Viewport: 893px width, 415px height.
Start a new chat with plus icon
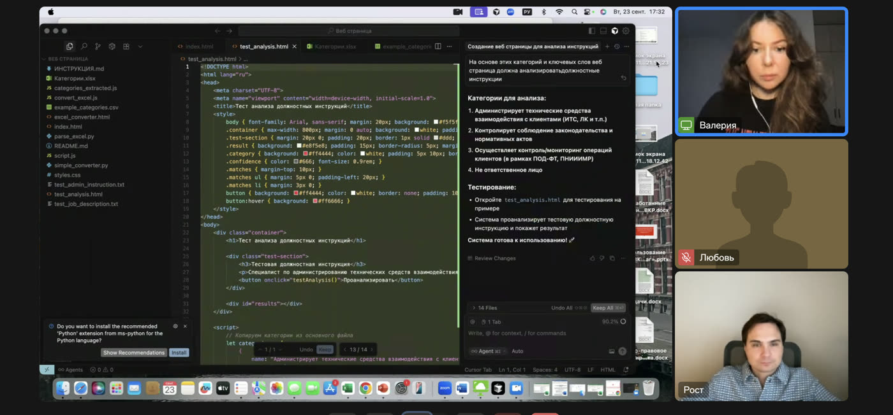607,46
